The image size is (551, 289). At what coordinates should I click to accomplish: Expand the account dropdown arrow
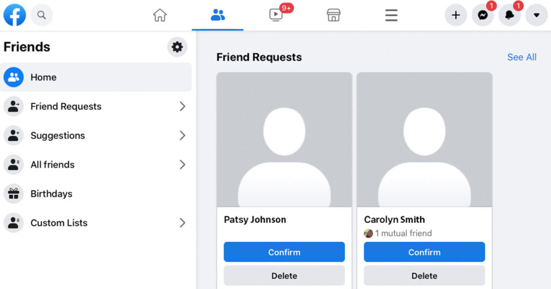pyautogui.click(x=536, y=15)
